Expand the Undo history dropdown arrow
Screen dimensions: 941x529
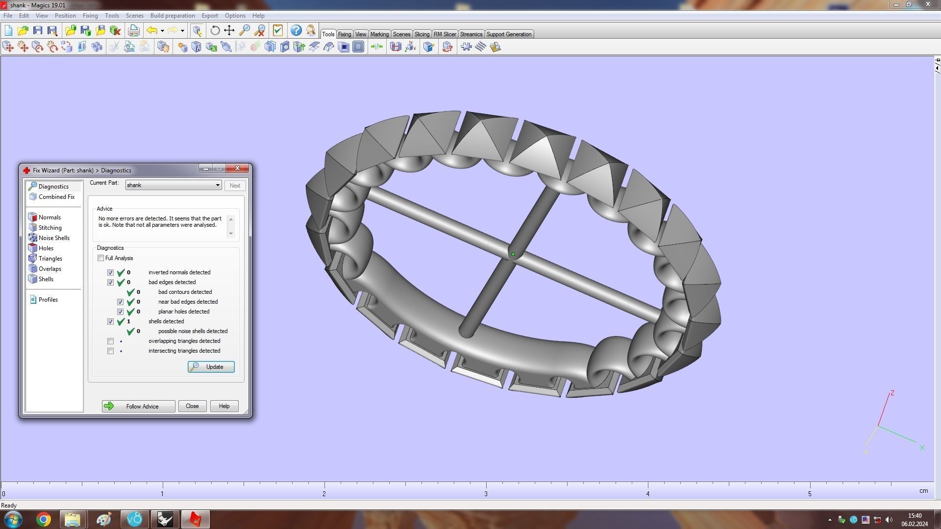point(162,31)
